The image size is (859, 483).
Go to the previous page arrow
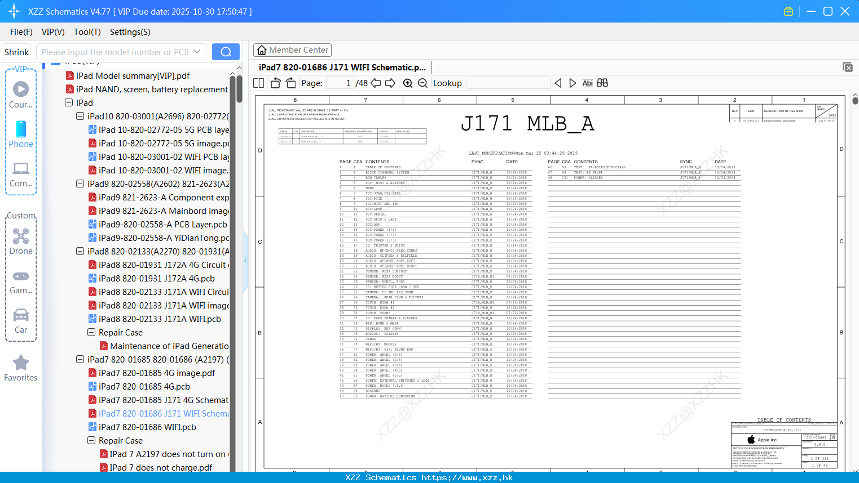[x=376, y=83]
